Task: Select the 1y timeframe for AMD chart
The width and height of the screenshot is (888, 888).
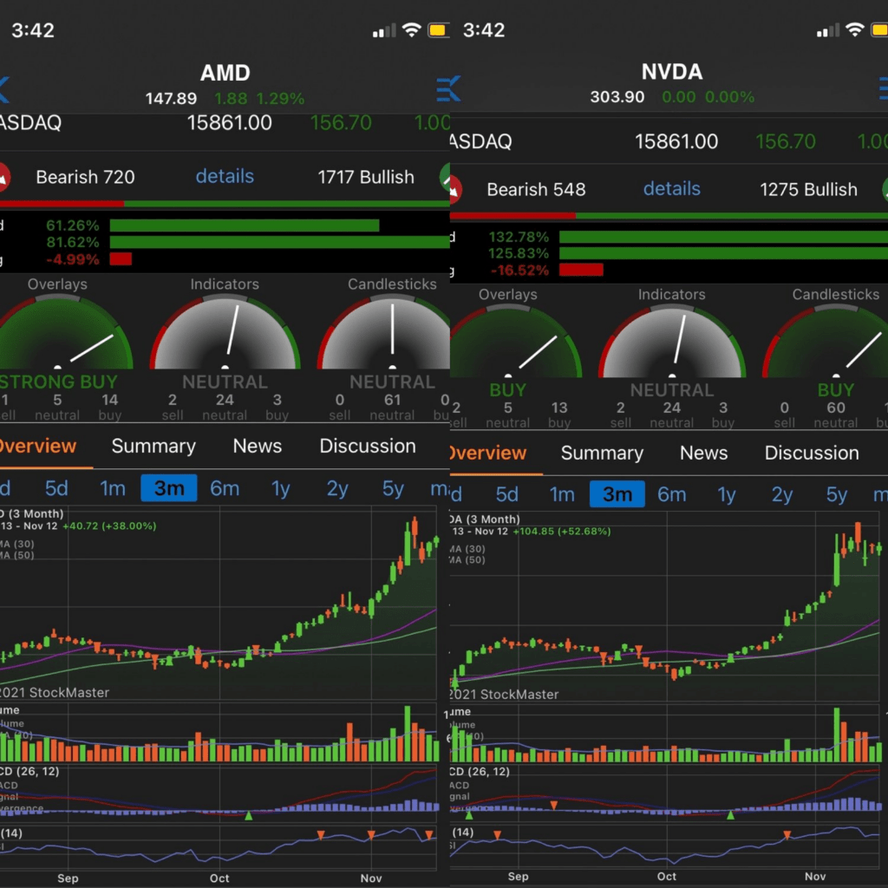Action: click(280, 488)
